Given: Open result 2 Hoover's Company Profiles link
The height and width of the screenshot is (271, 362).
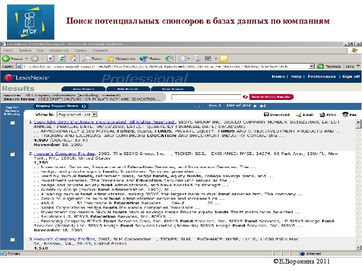Looking at the screenshot, I should tap(64, 154).
